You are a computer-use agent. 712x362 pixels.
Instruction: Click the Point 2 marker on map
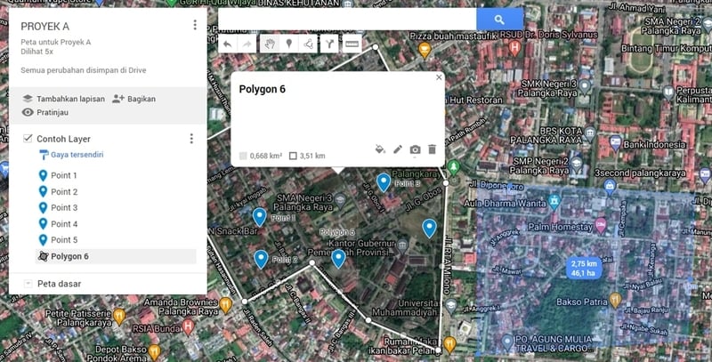[x=261, y=260]
